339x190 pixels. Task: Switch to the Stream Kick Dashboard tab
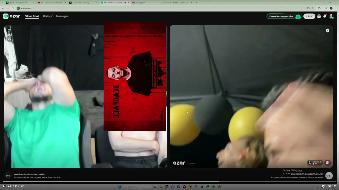[x=20, y=3]
